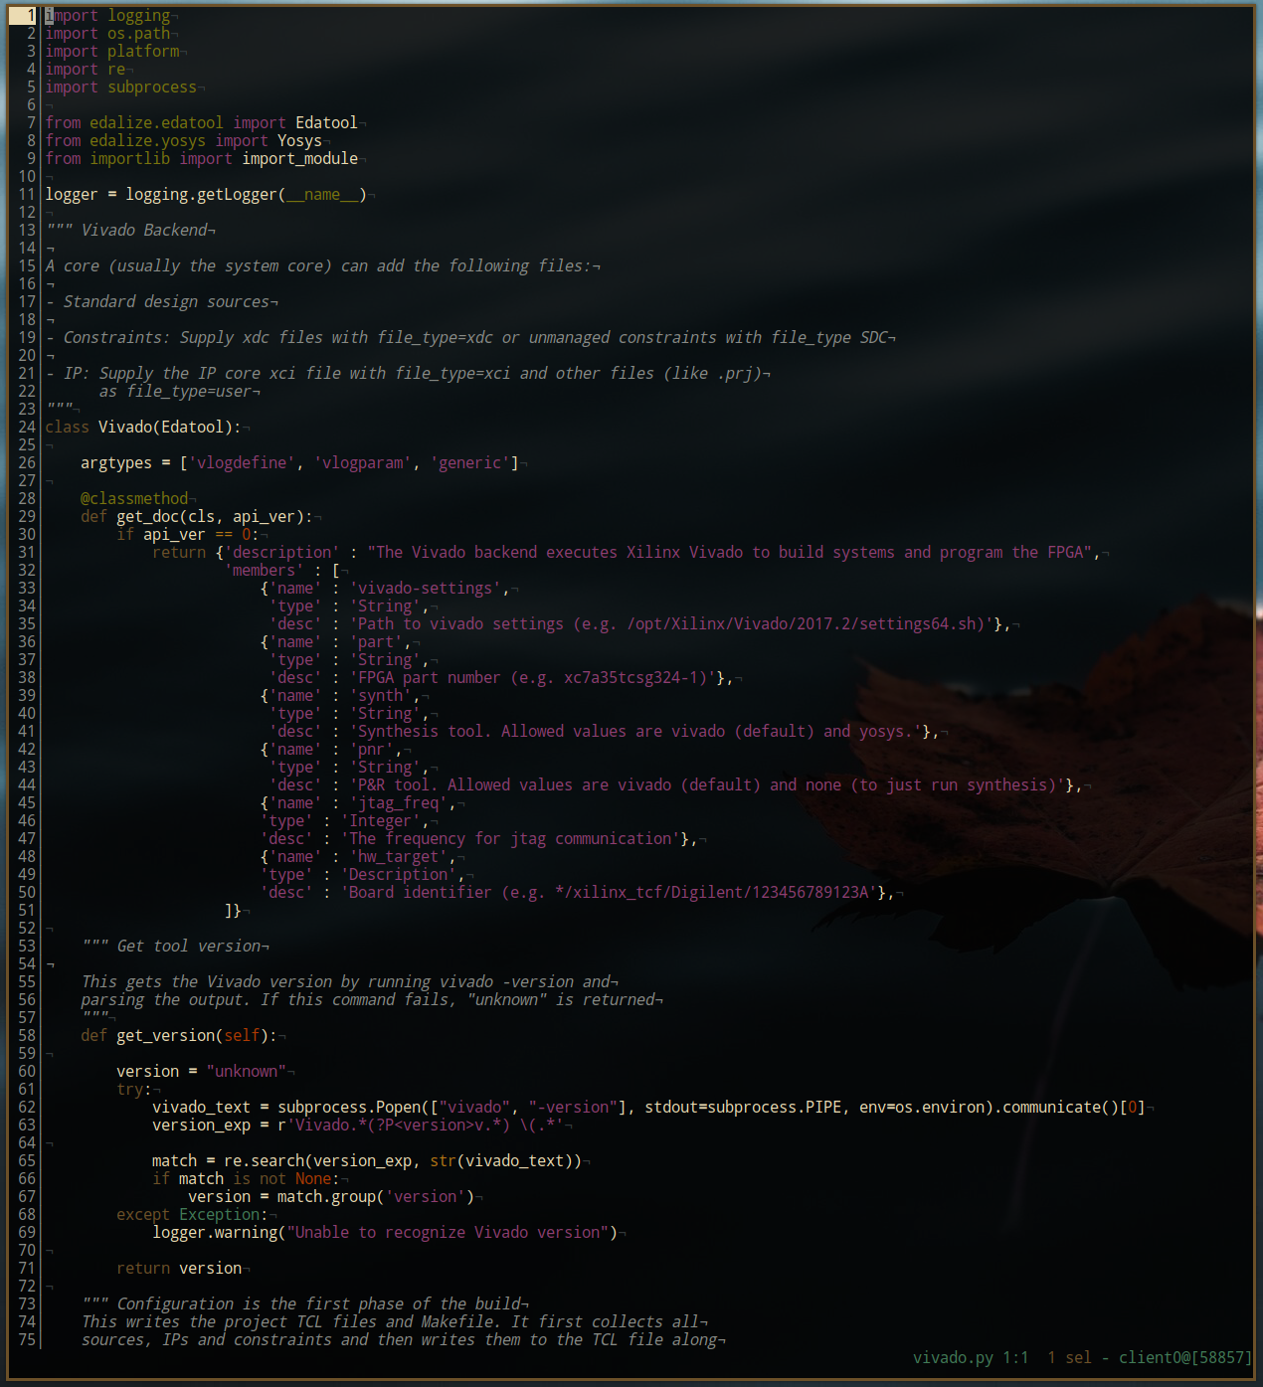Click 'logger.warning' call
This screenshot has height=1387, width=1263.
point(215,1232)
